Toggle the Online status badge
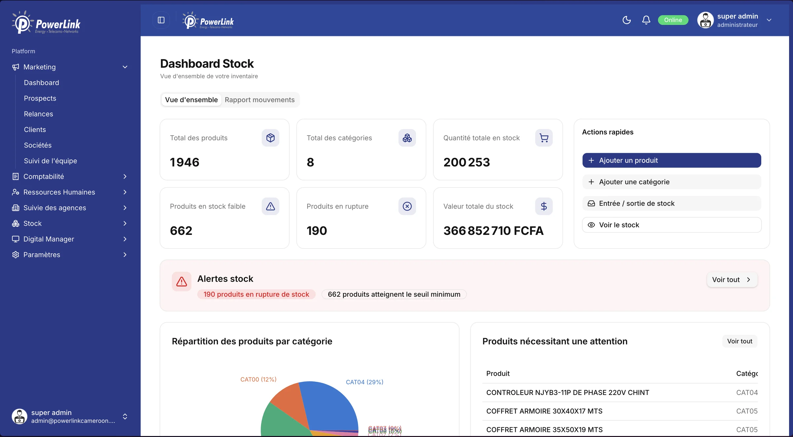 tap(673, 20)
